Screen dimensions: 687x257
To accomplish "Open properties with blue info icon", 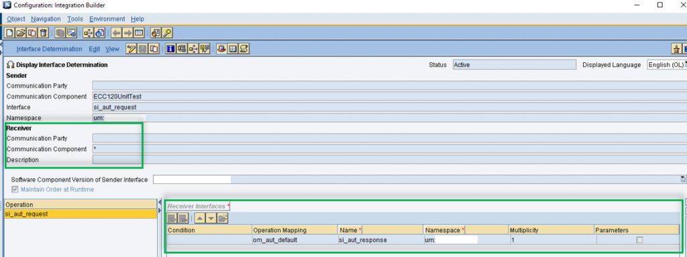I will tap(170, 49).
